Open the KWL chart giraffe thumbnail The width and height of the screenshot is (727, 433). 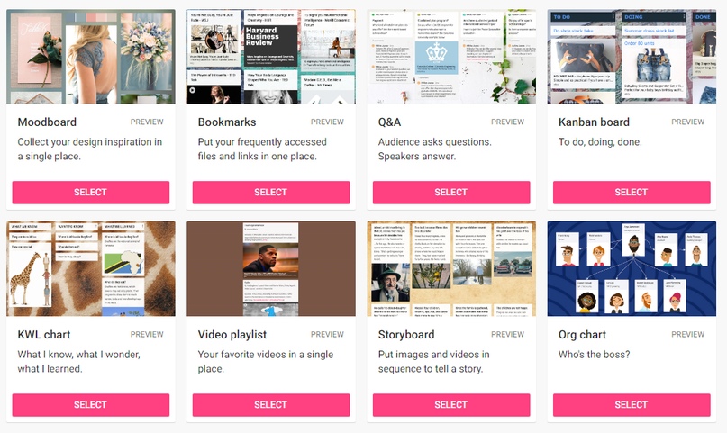[x=91, y=268]
